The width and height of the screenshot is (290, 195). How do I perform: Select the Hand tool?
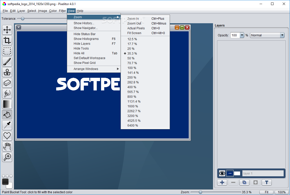(7, 147)
